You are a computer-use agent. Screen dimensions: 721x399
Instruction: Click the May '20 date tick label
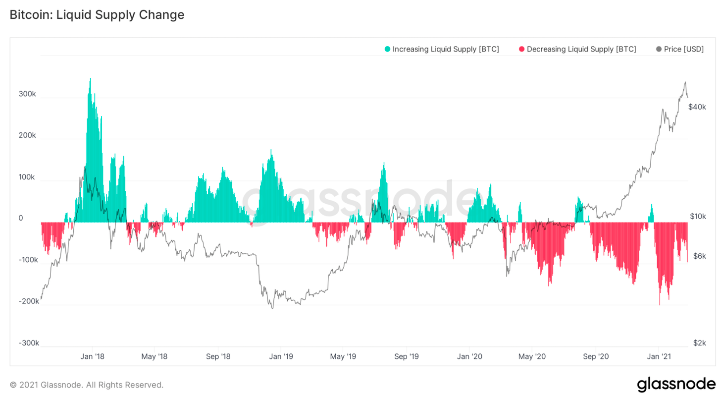tap(532, 356)
